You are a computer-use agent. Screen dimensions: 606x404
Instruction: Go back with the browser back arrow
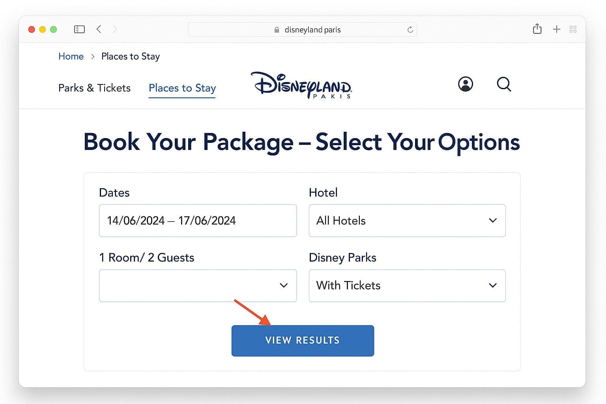[99, 29]
